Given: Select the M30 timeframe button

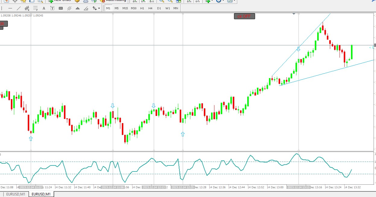Looking at the screenshot, I should point(134,8).
